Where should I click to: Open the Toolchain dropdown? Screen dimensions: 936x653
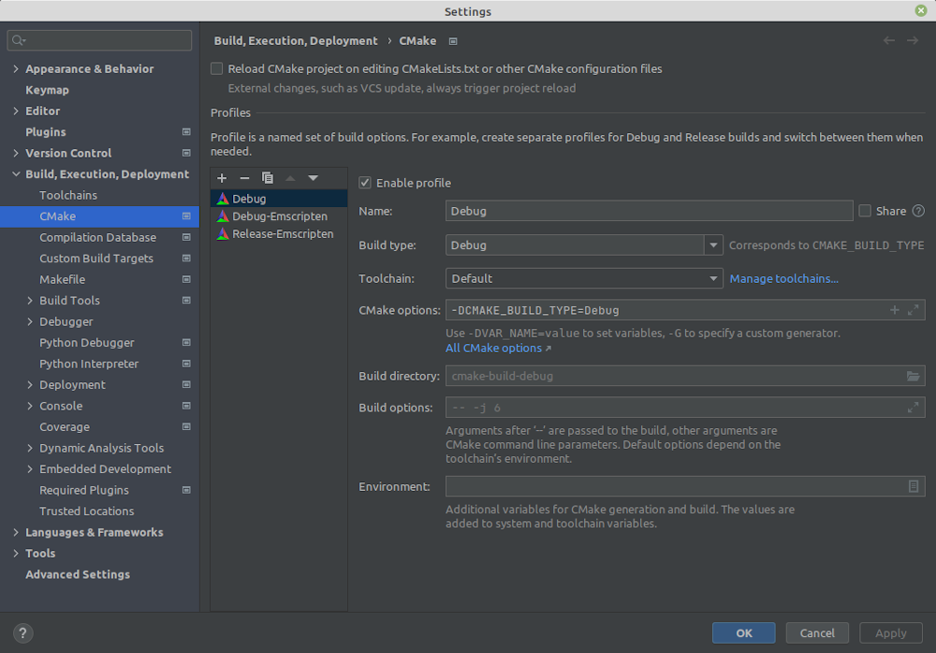pyautogui.click(x=584, y=278)
